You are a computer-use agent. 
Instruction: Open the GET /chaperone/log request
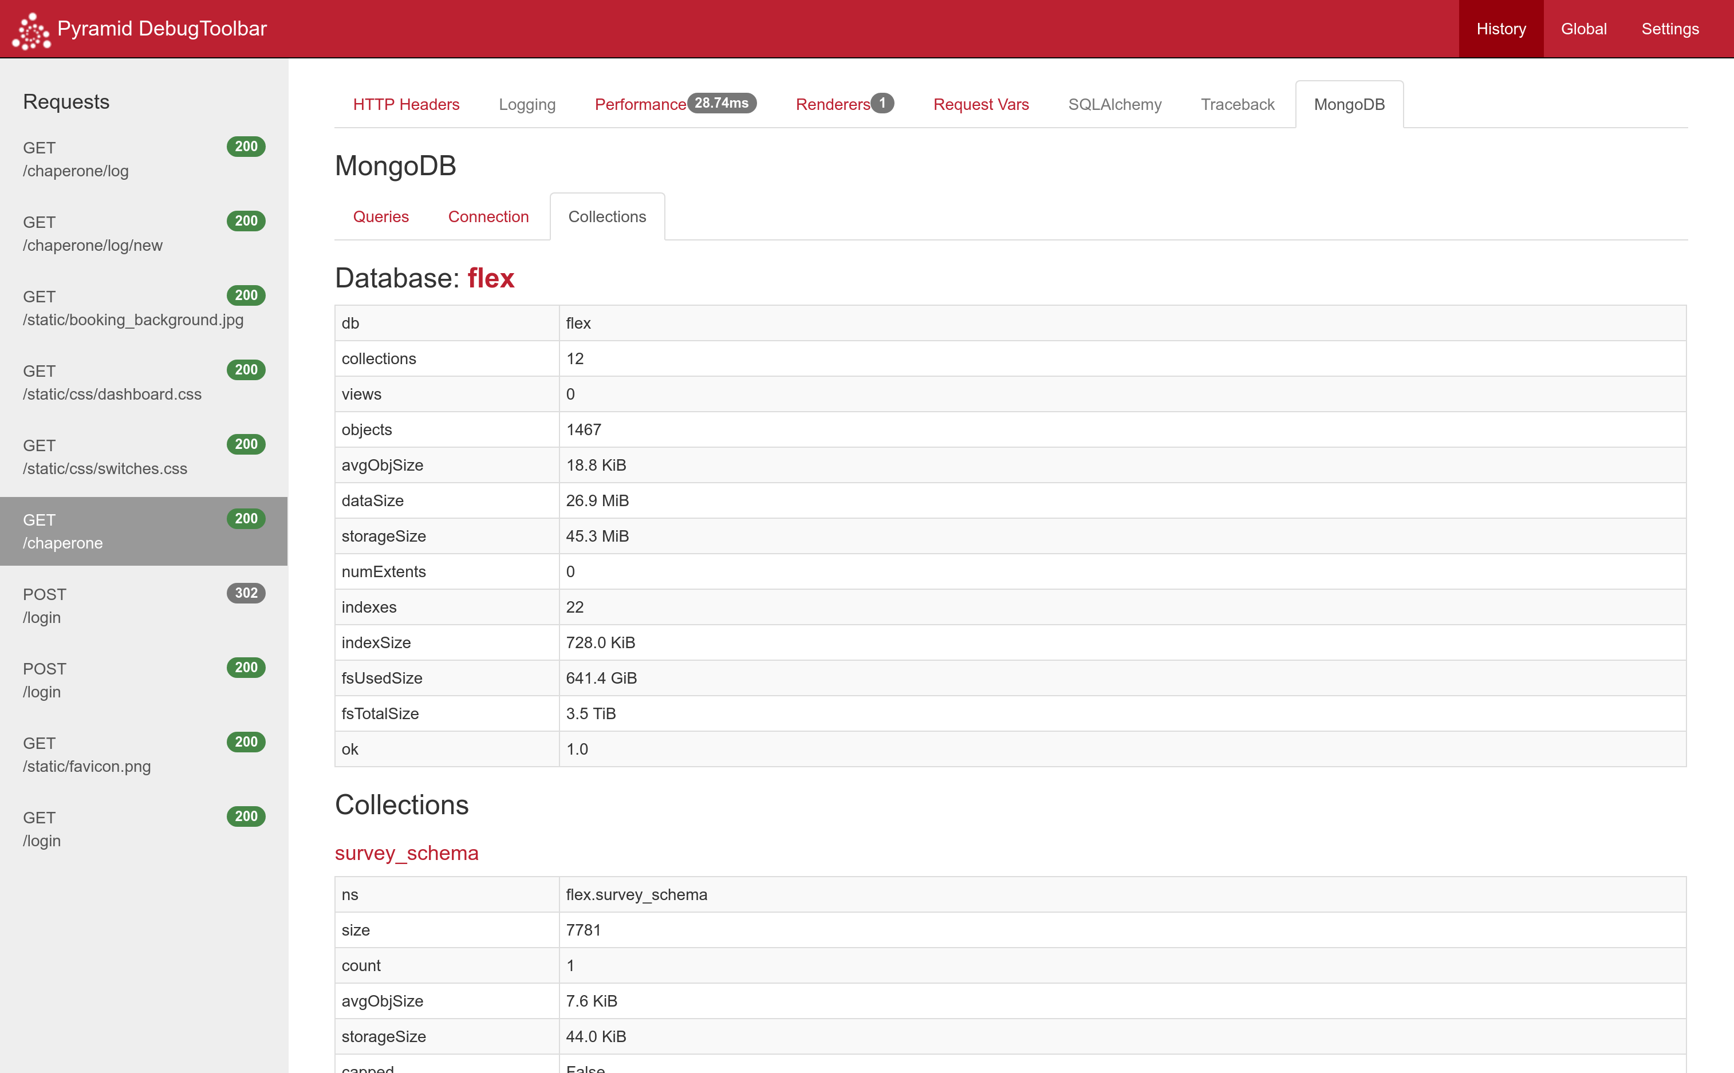(x=144, y=159)
